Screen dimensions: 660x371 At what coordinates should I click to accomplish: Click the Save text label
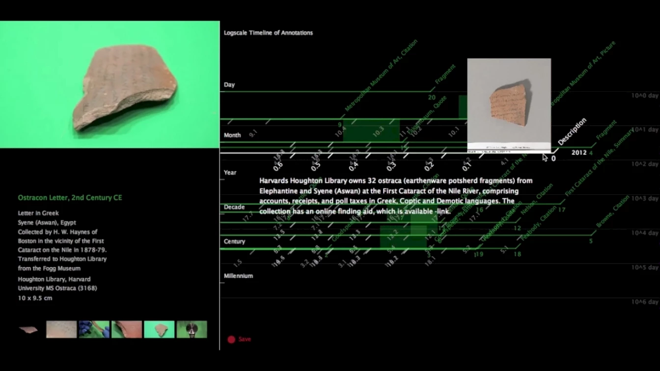245,339
